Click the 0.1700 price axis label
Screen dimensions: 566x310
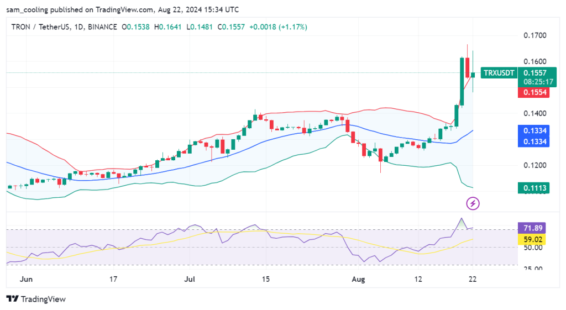(x=535, y=35)
